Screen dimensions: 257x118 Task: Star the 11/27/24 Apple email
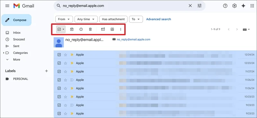[66, 72]
